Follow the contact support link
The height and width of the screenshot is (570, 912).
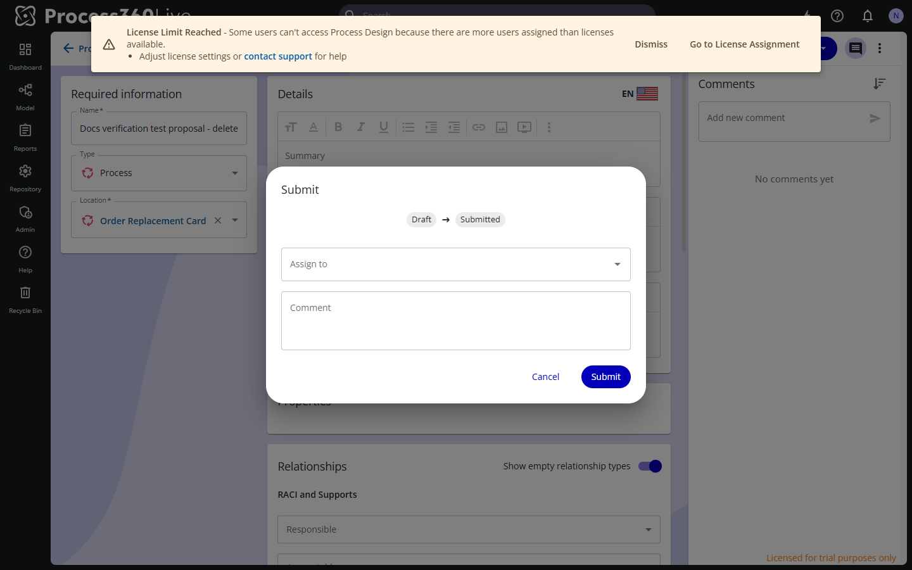coord(278,56)
